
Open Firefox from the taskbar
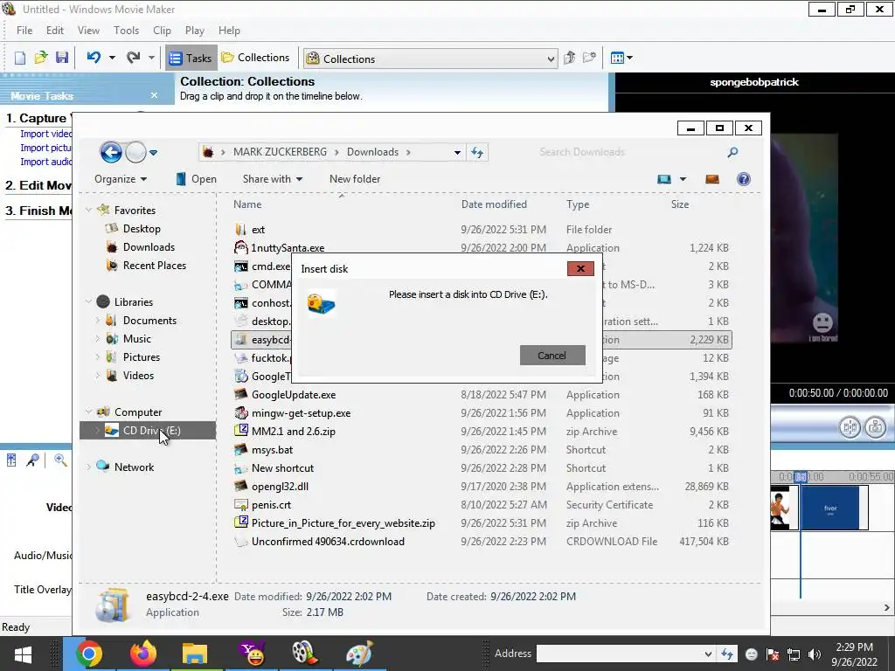tap(142, 654)
